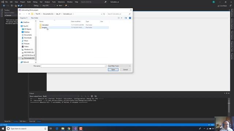Switch to the Server Explorer tab
Viewport: 234px width, 131px height.
[8, 121]
